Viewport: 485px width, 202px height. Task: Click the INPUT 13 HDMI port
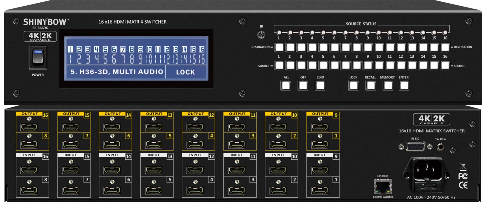point(153,170)
